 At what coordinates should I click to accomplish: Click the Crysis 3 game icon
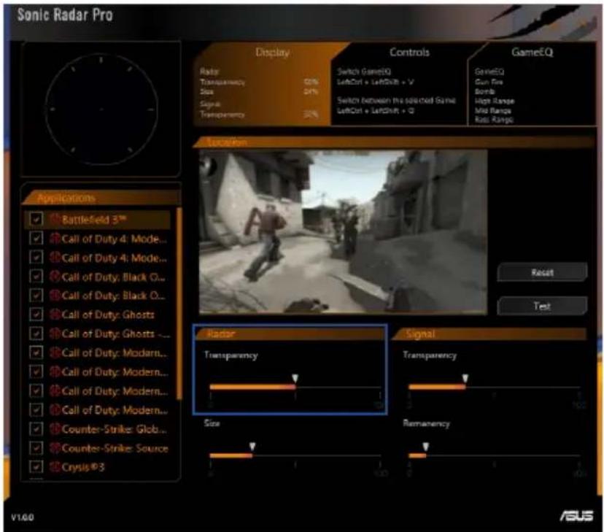click(x=56, y=467)
